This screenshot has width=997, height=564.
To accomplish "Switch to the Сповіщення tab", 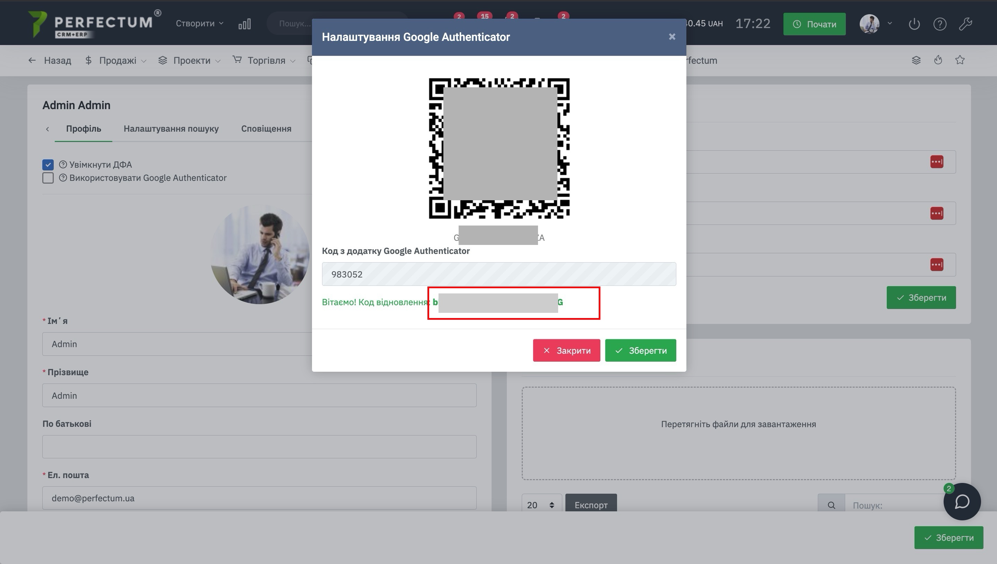I will click(x=266, y=129).
